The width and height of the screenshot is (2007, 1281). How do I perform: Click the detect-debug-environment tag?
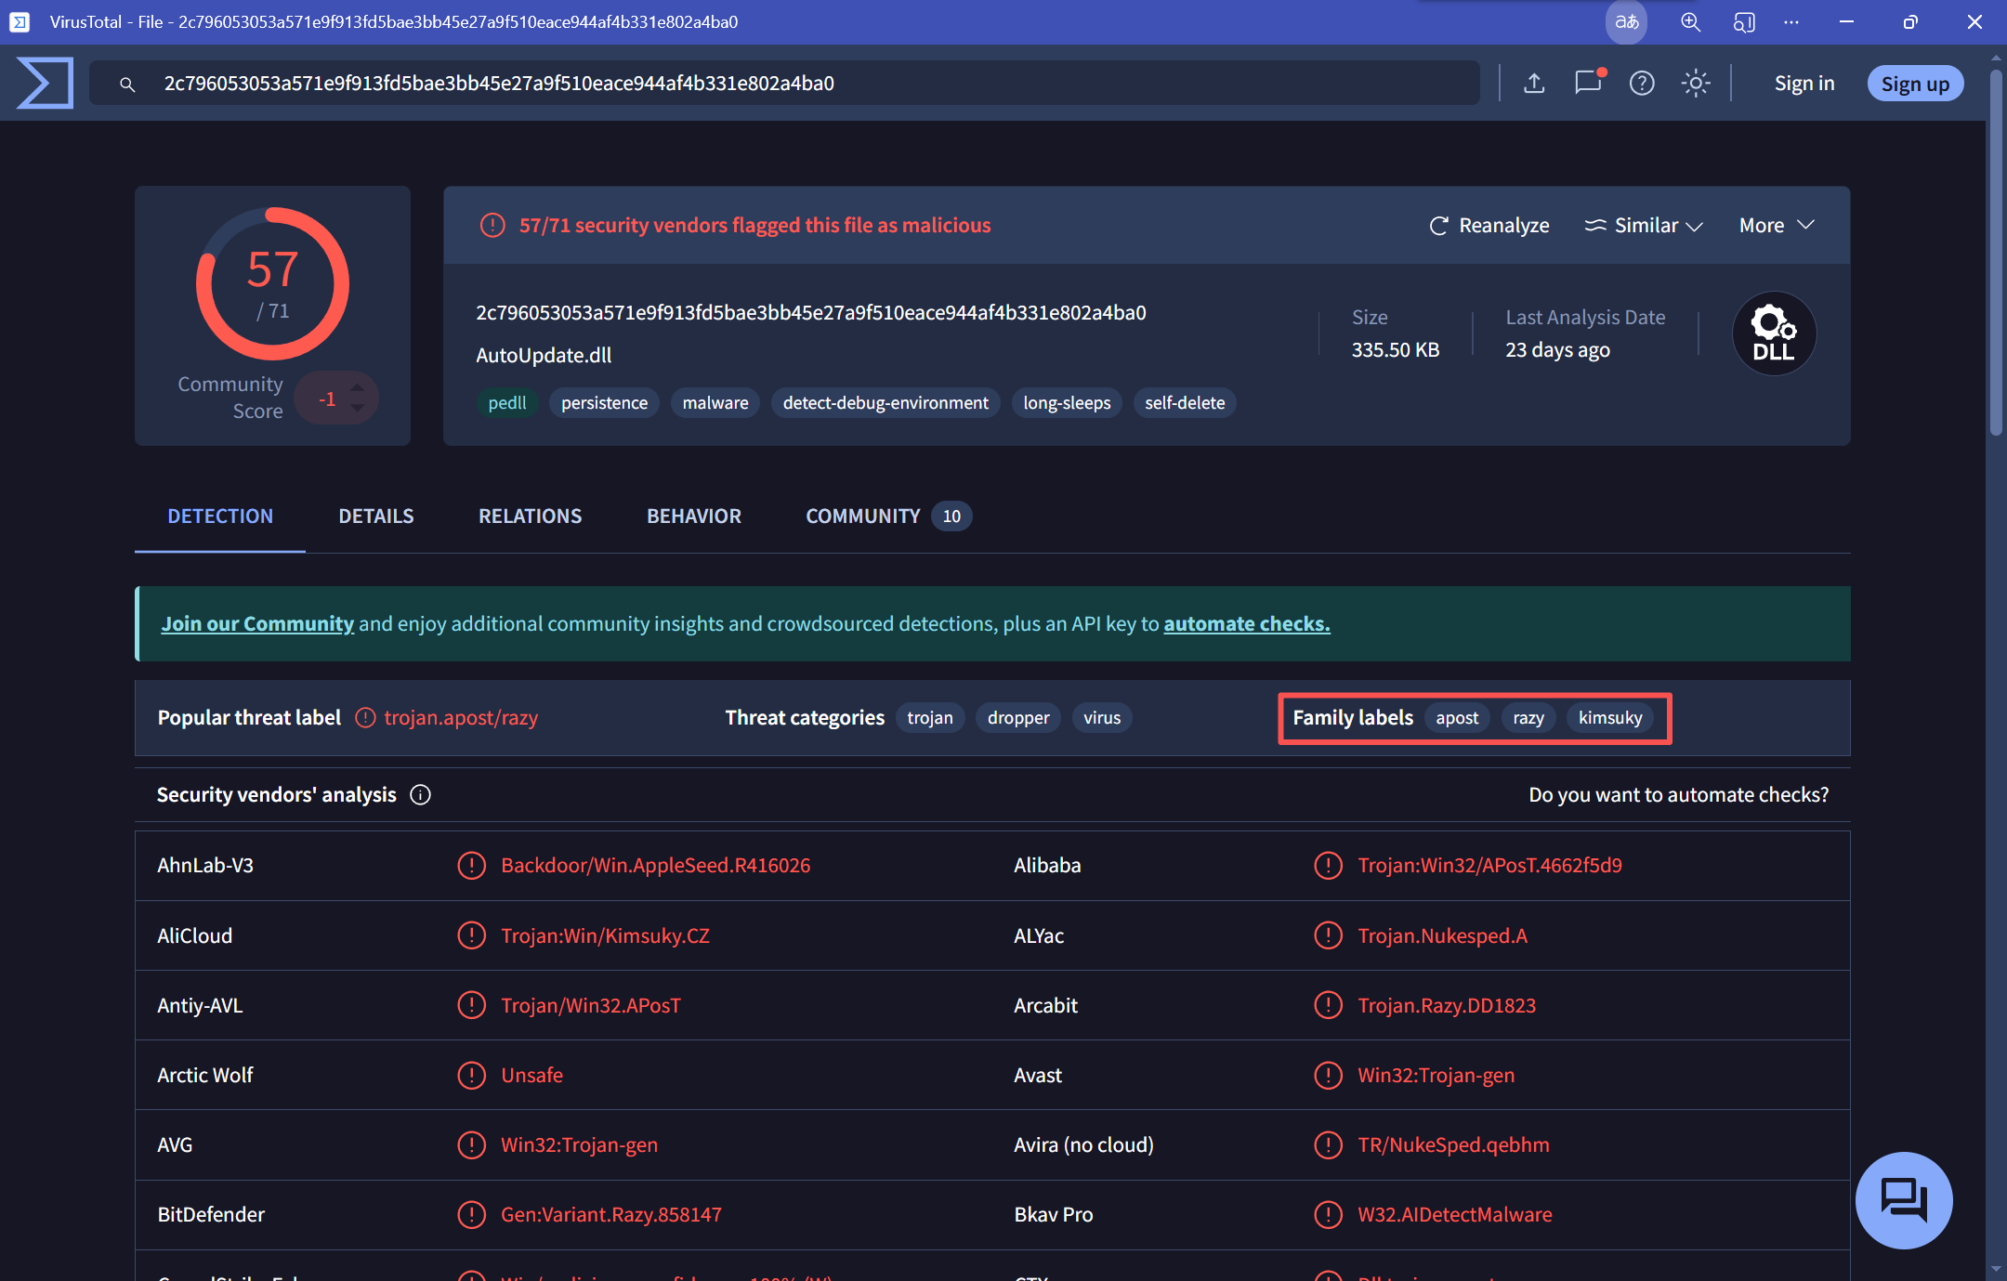[x=885, y=403]
